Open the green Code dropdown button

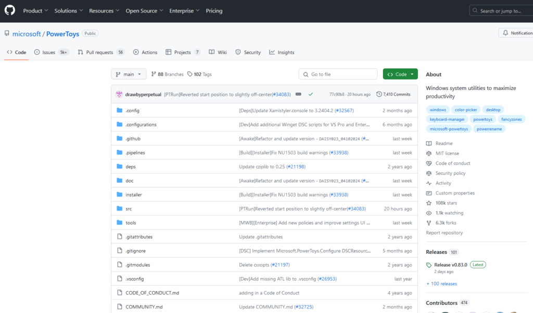coord(400,74)
